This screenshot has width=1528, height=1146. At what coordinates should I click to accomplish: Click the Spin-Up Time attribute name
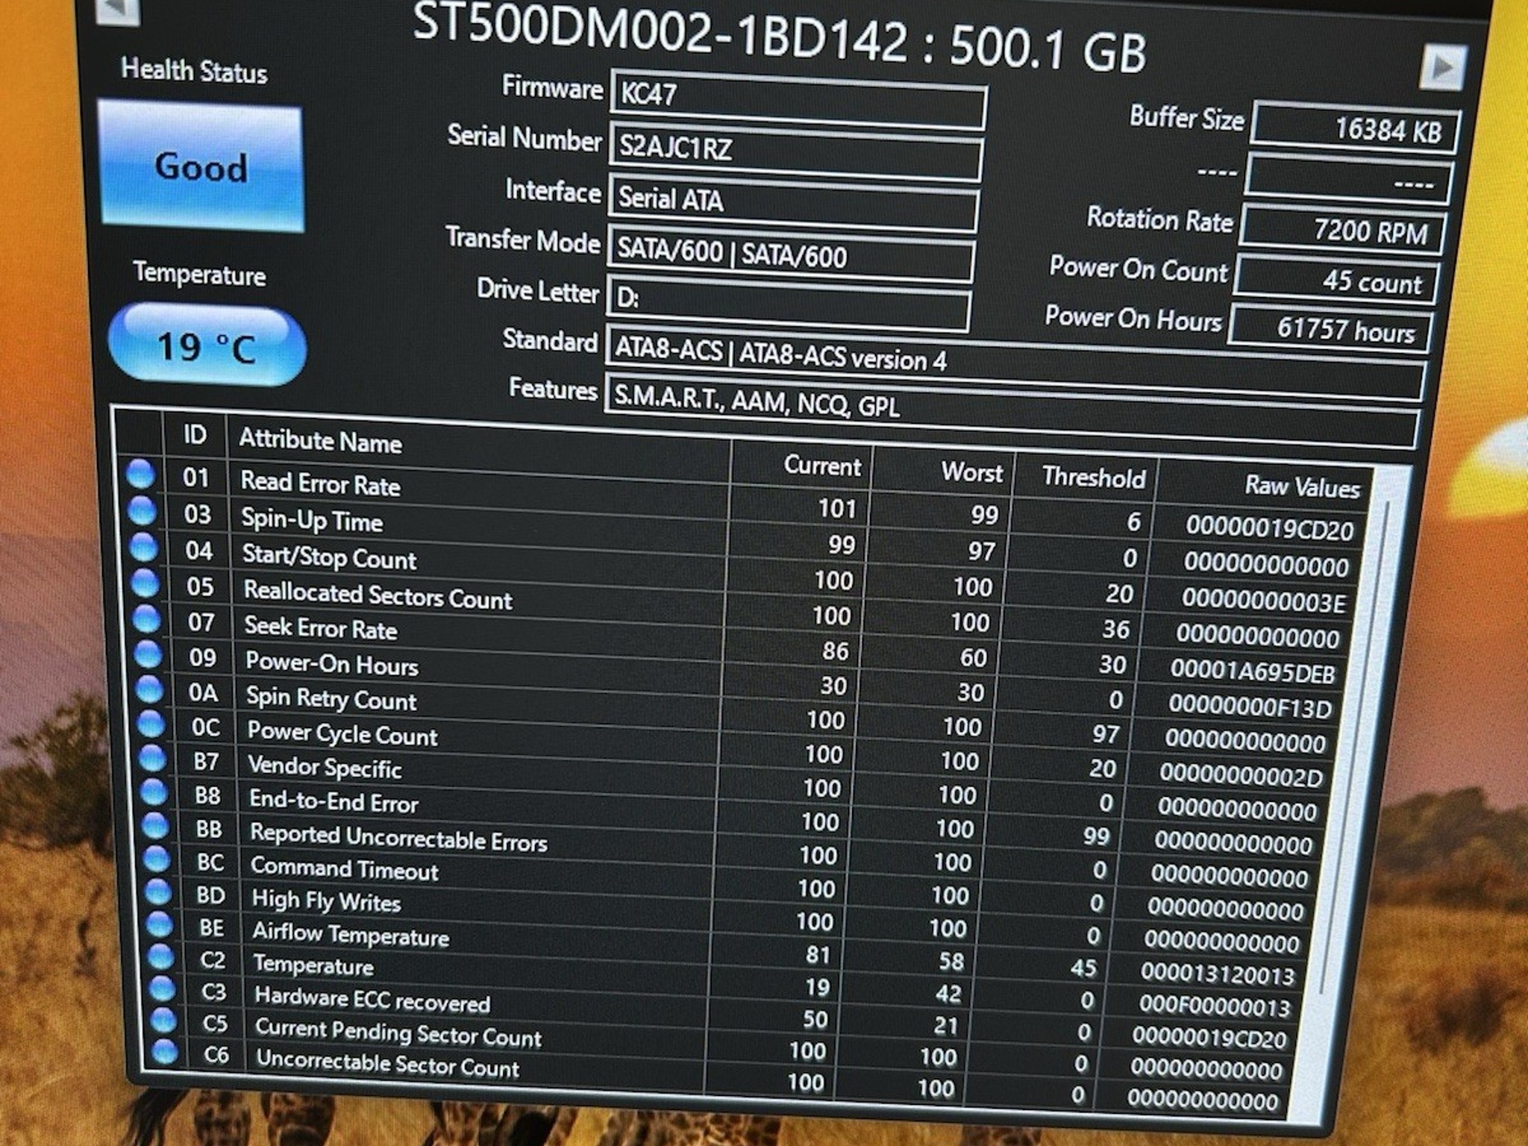(x=312, y=519)
